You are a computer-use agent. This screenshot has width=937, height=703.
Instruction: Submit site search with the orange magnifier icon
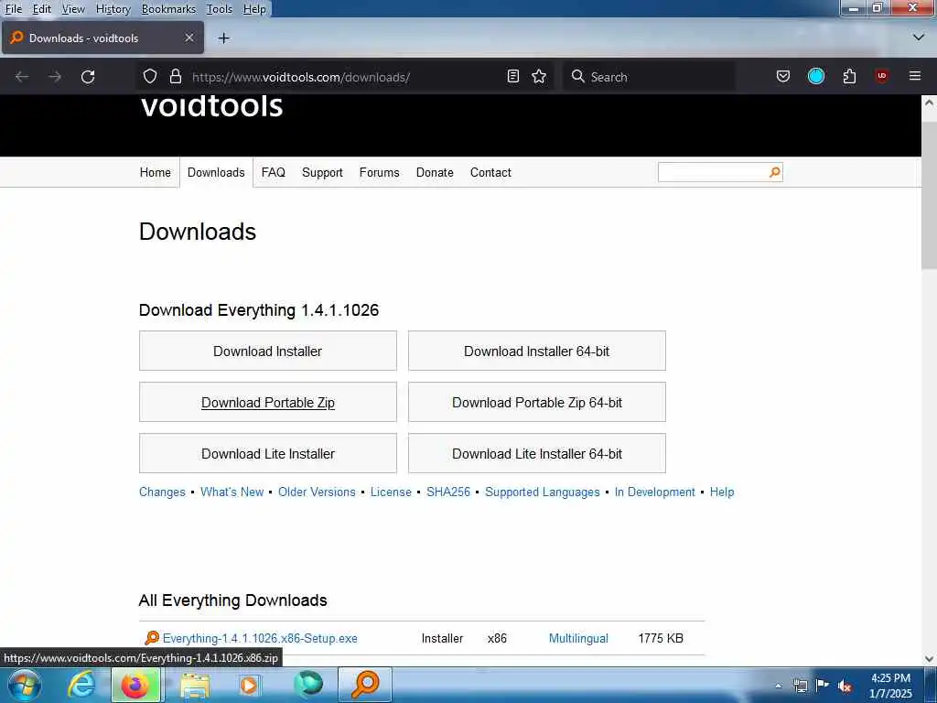pos(774,172)
